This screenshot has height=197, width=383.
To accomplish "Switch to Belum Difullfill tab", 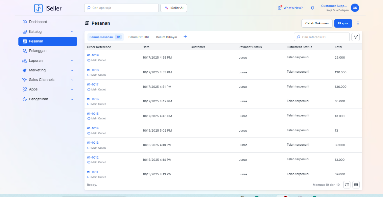I will point(139,37).
